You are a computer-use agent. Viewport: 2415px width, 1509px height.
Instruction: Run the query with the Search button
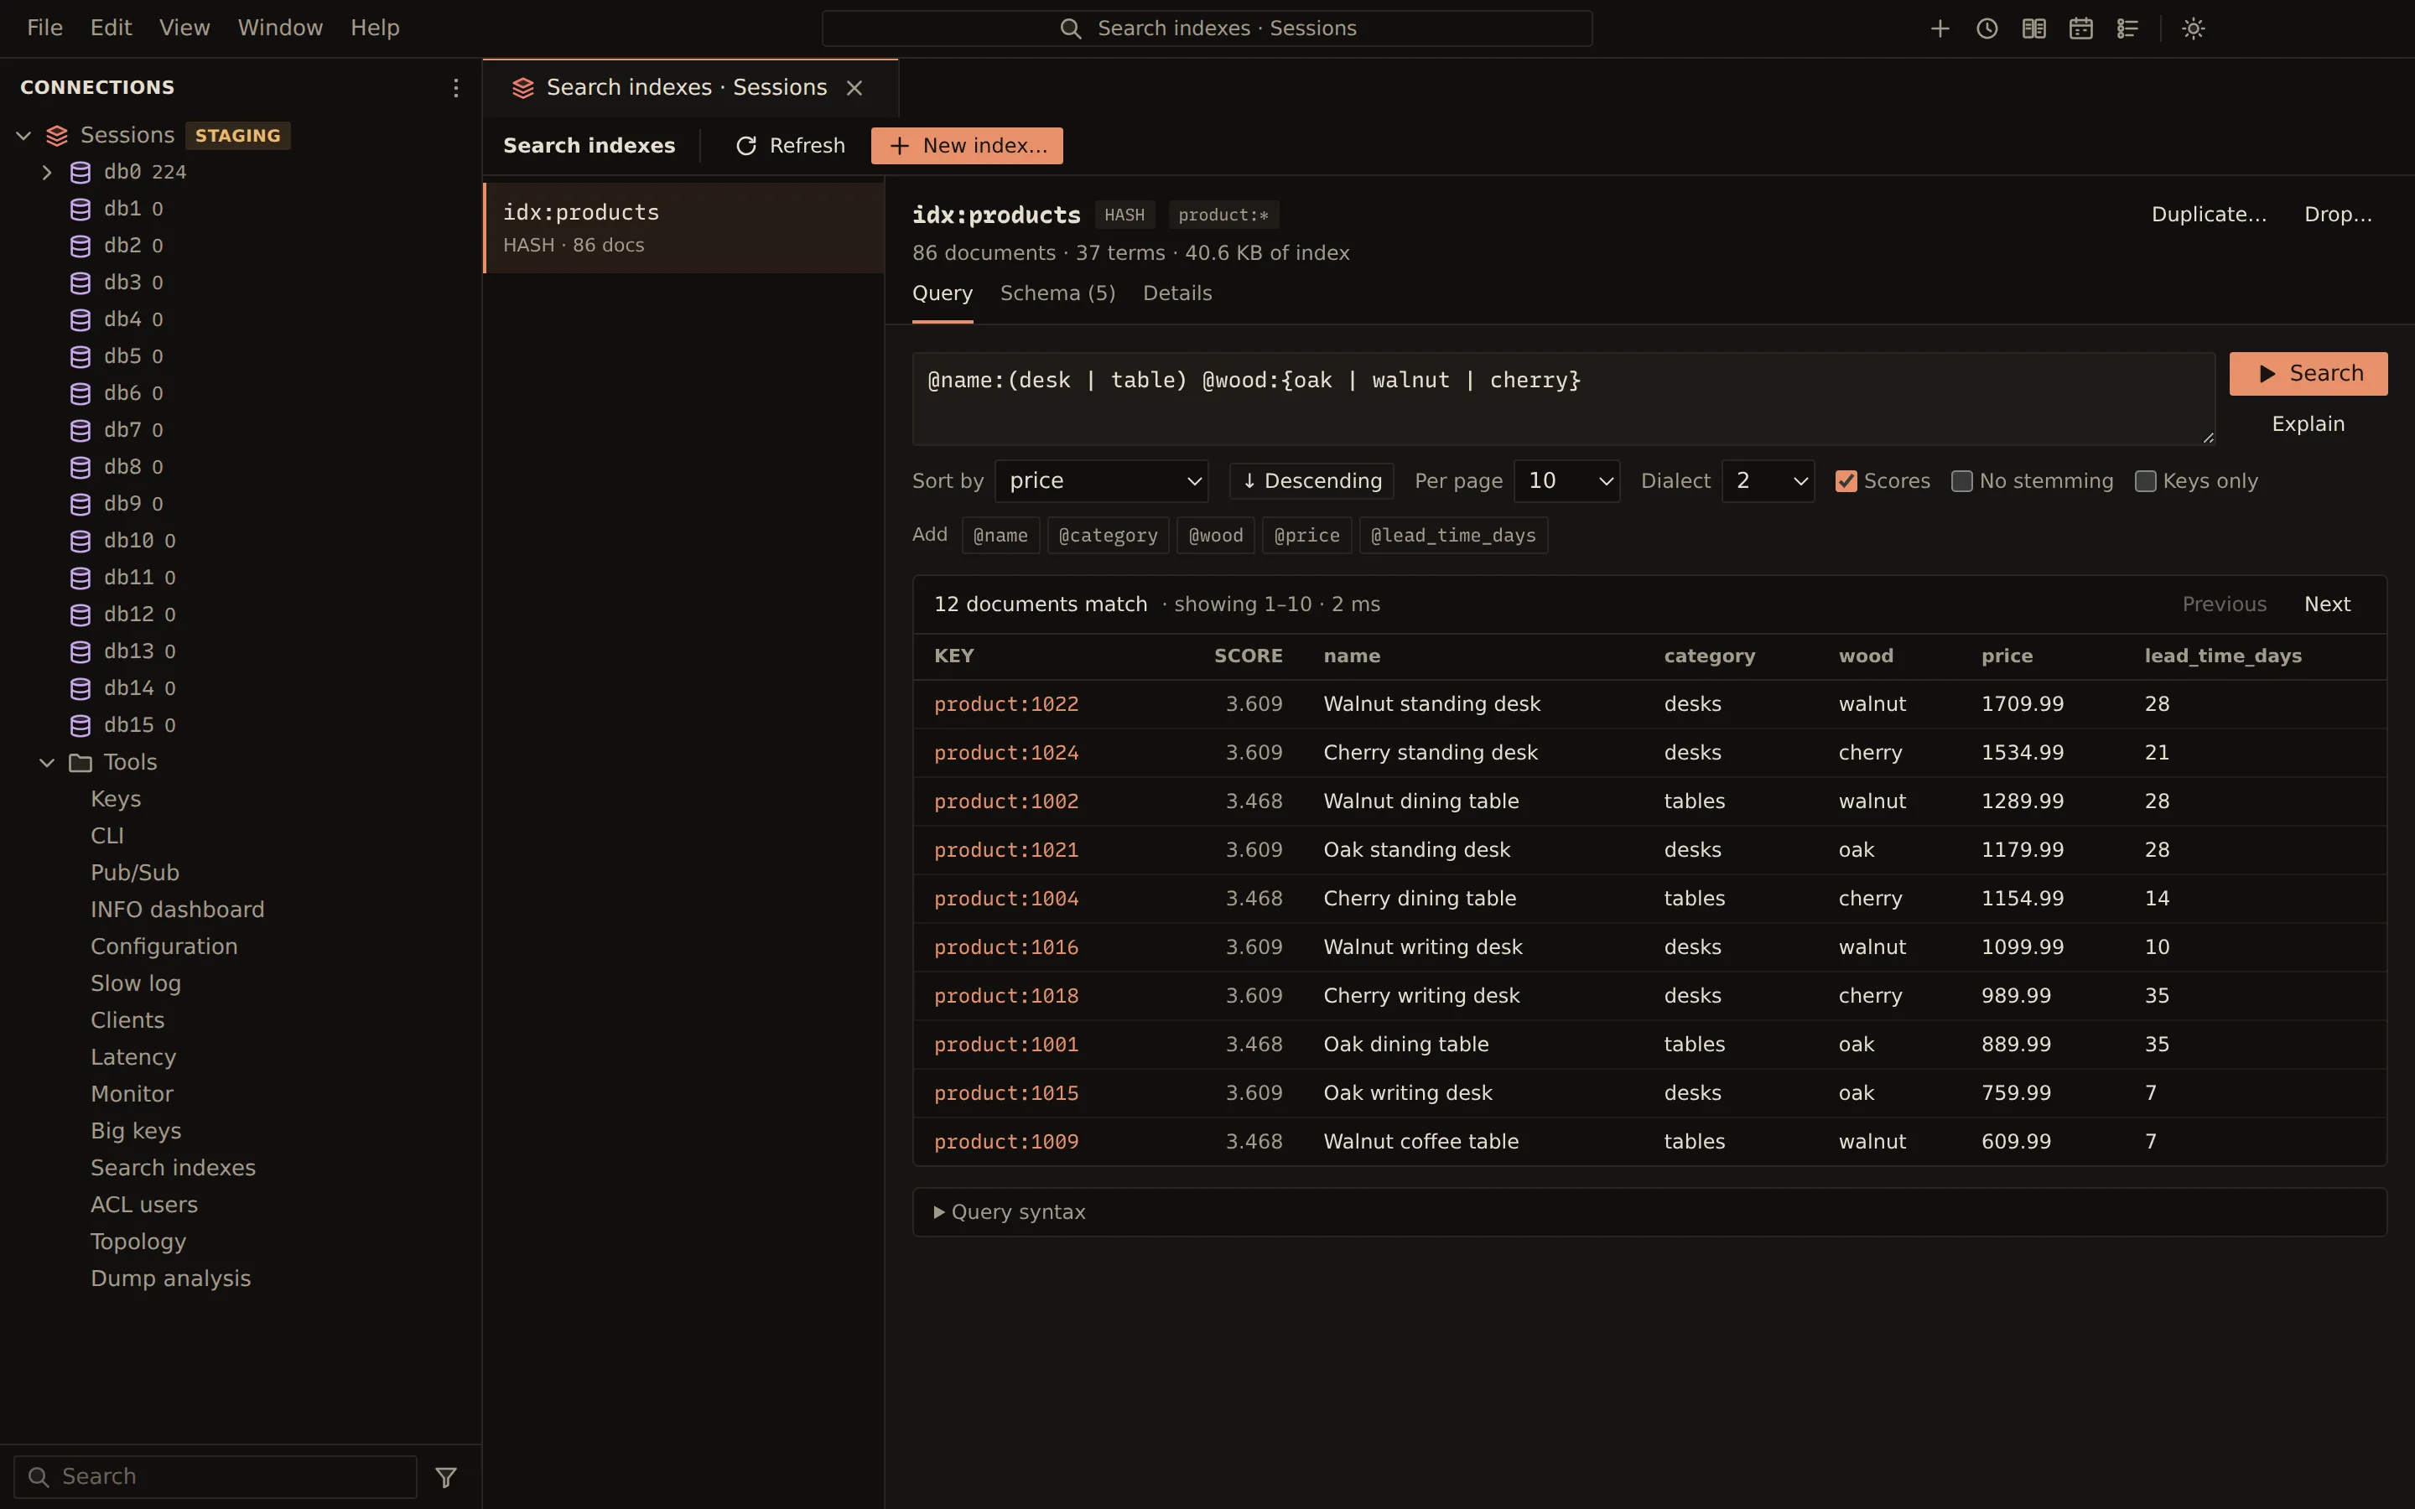2309,373
